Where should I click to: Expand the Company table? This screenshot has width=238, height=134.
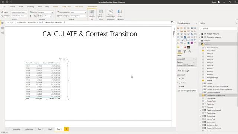(200, 41)
